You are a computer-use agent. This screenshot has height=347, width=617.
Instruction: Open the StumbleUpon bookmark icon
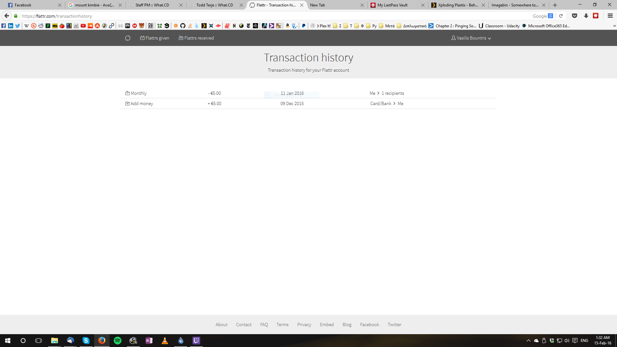point(97,26)
